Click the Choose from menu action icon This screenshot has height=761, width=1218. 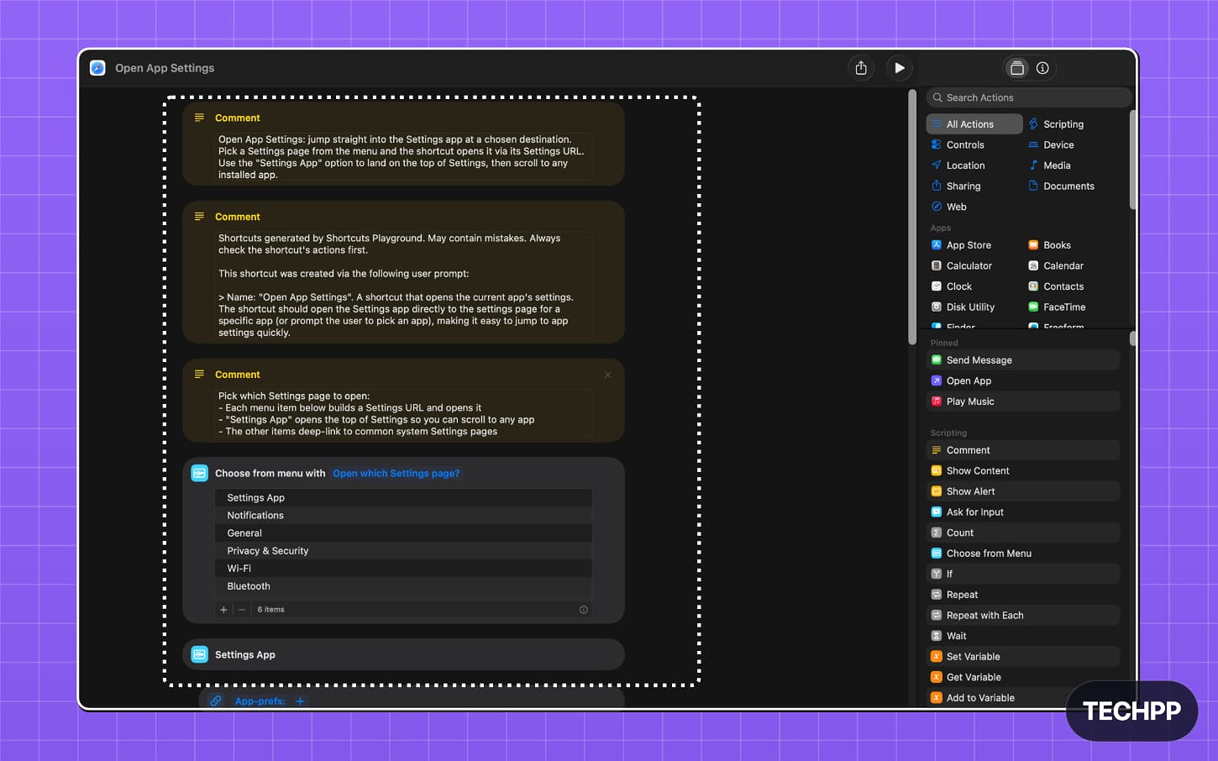200,474
